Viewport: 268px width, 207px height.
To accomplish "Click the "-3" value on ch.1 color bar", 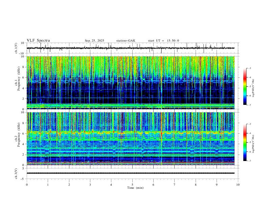I will tap(249, 68).
